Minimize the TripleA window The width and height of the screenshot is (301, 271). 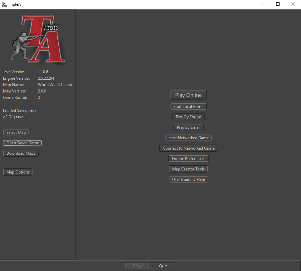click(262, 4)
